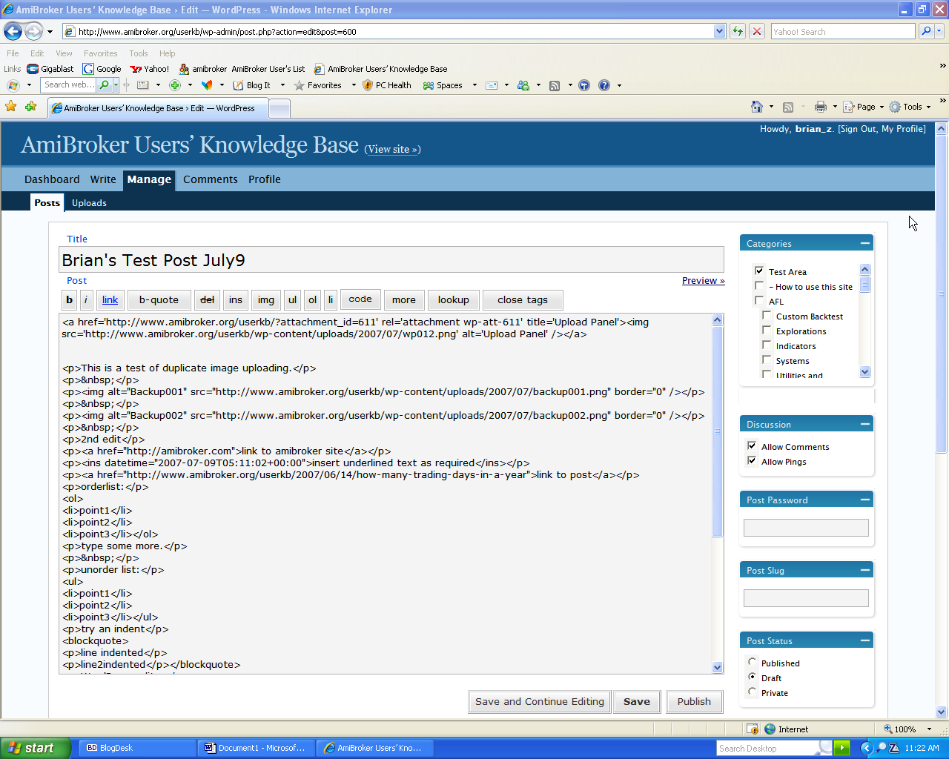Screen dimensions: 949x759
Task: Open the Write tab in WordPress
Action: point(103,179)
